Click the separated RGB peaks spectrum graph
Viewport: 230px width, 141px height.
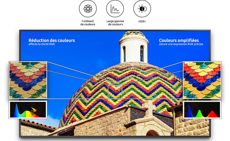coord(202,110)
